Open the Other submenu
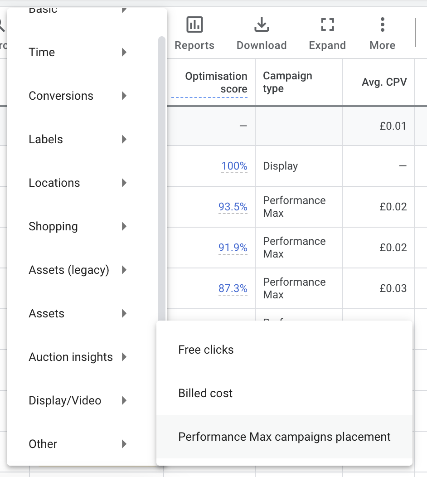This screenshot has width=427, height=477. [43, 444]
